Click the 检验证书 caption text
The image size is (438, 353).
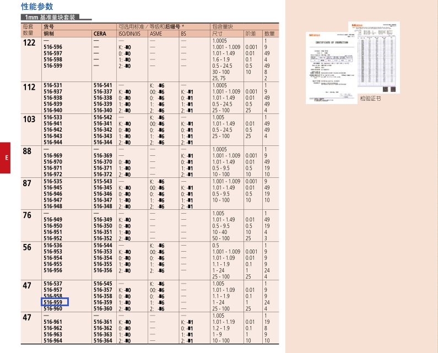370,99
